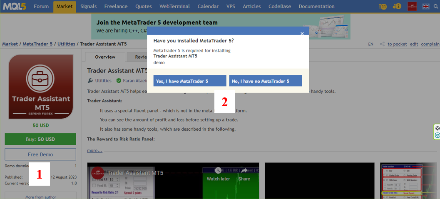This screenshot has width=440, height=199.
Task: Click the Utilities breadcrumb link
Action: point(66,44)
